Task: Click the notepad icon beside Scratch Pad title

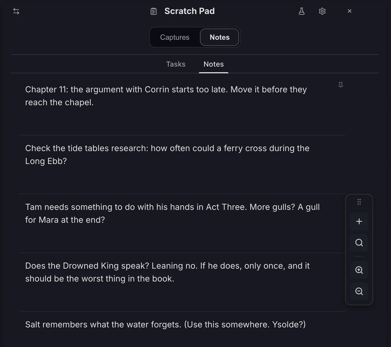Action: pos(154,11)
